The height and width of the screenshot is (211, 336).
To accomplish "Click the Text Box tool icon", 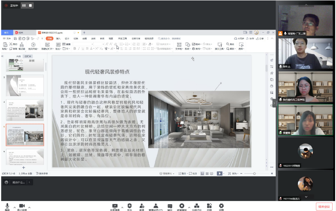I will (179, 44).
